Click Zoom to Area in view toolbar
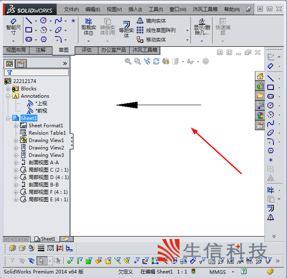287x278 pixels. click(x=137, y=61)
